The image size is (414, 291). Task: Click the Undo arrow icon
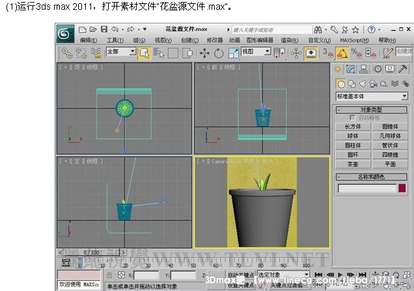point(115,29)
